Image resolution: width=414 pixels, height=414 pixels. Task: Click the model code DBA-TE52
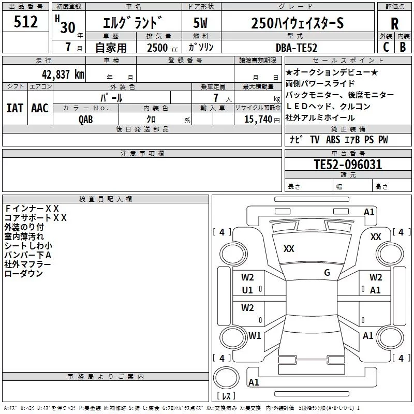point(297,48)
